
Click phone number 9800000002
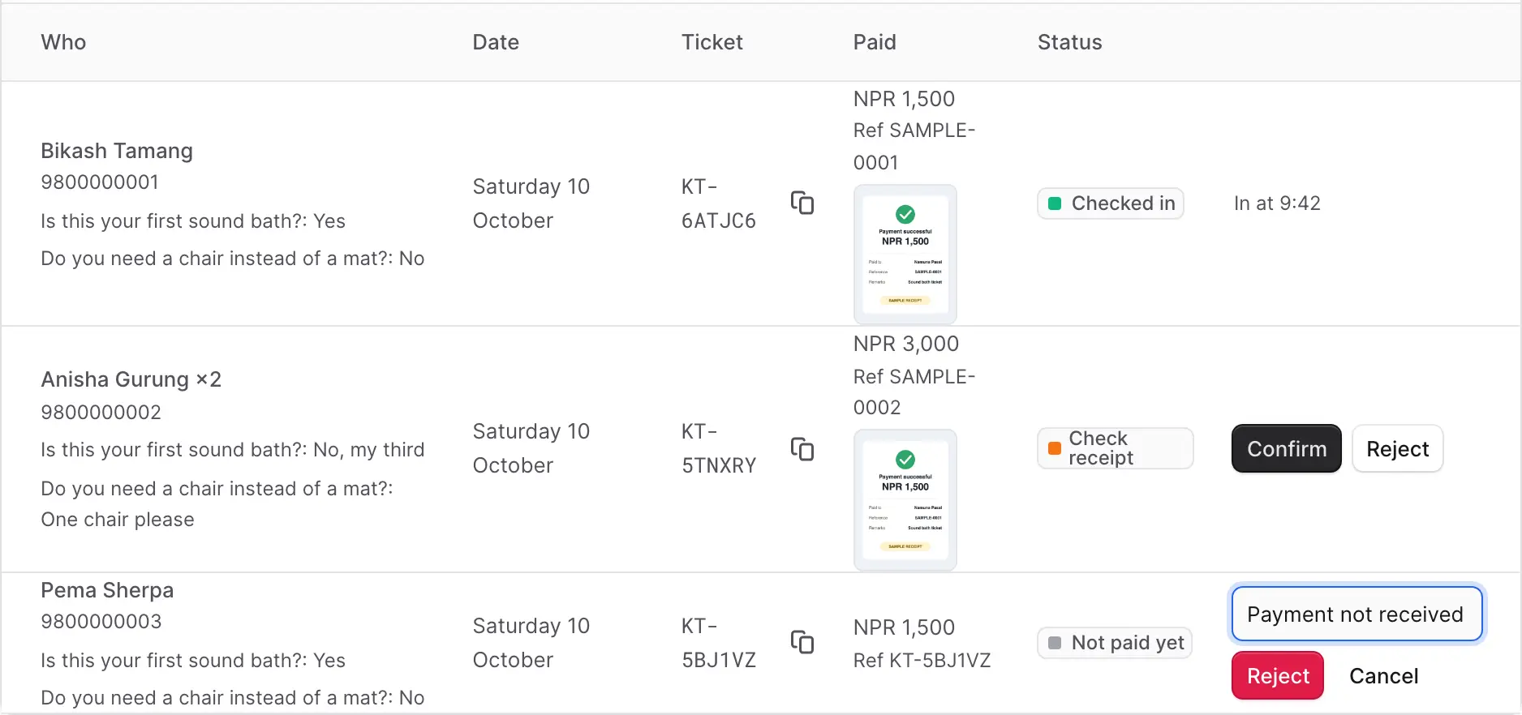(x=101, y=412)
